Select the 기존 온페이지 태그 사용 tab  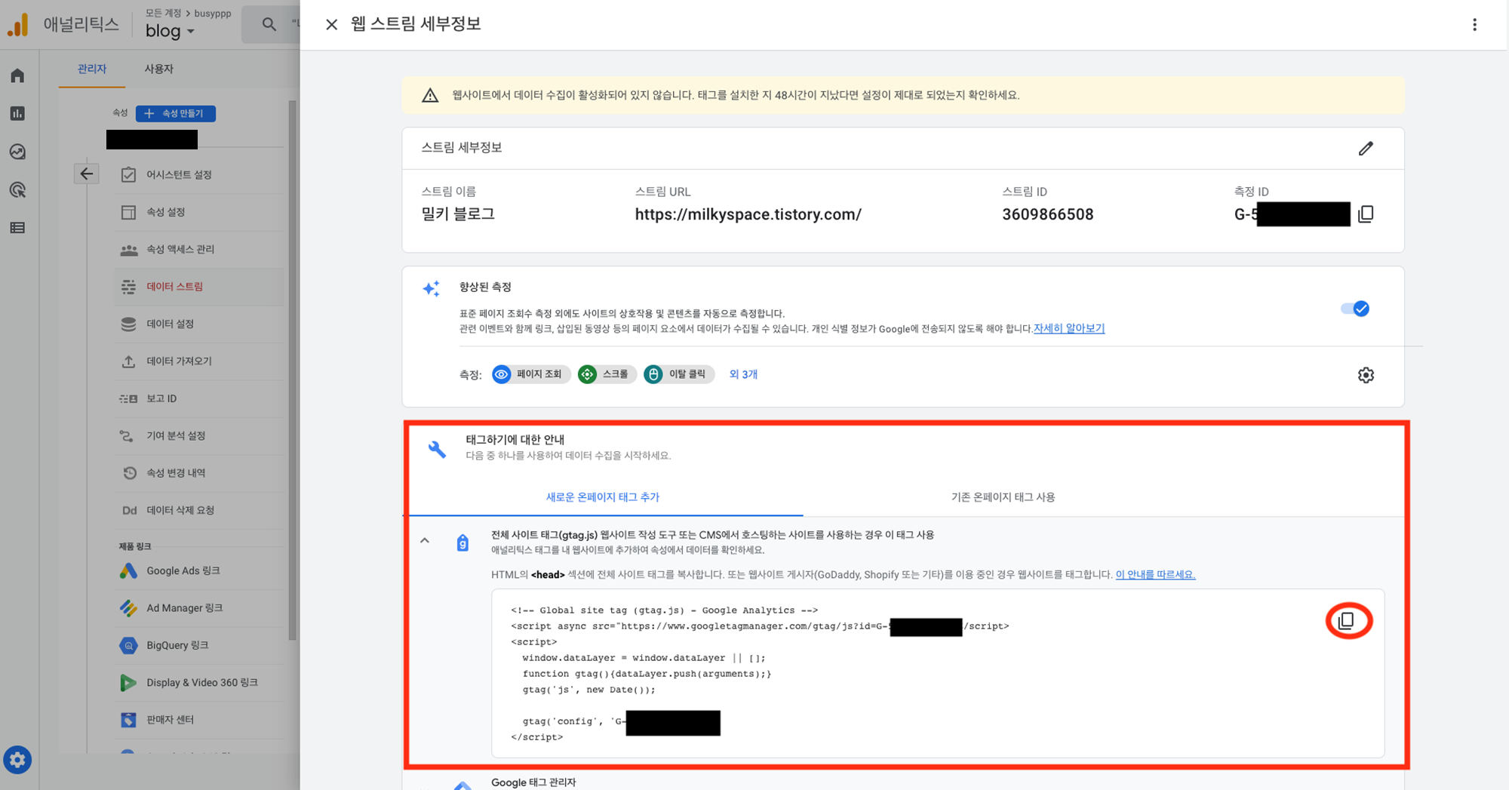tap(1003, 497)
